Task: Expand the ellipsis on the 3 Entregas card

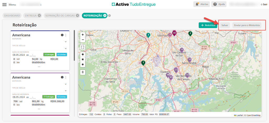Action: tap(39, 67)
